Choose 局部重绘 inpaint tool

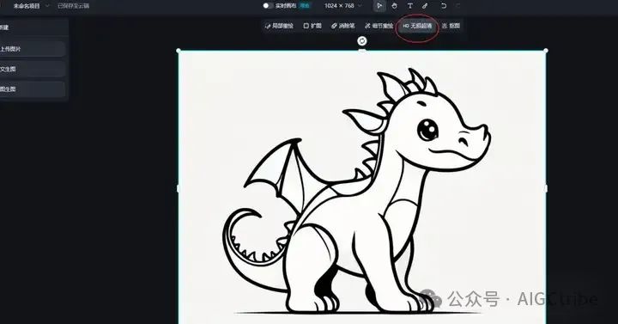(x=279, y=26)
